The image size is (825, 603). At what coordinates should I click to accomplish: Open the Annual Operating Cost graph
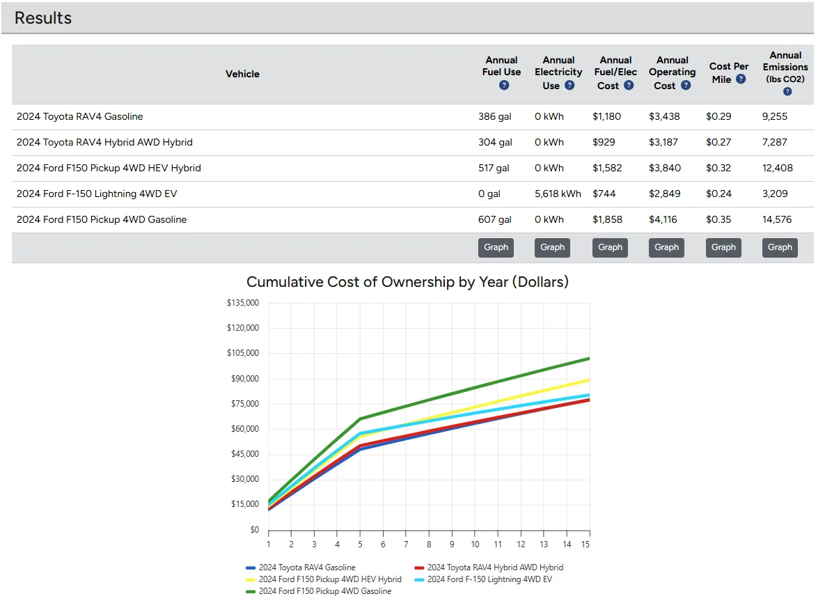click(666, 247)
